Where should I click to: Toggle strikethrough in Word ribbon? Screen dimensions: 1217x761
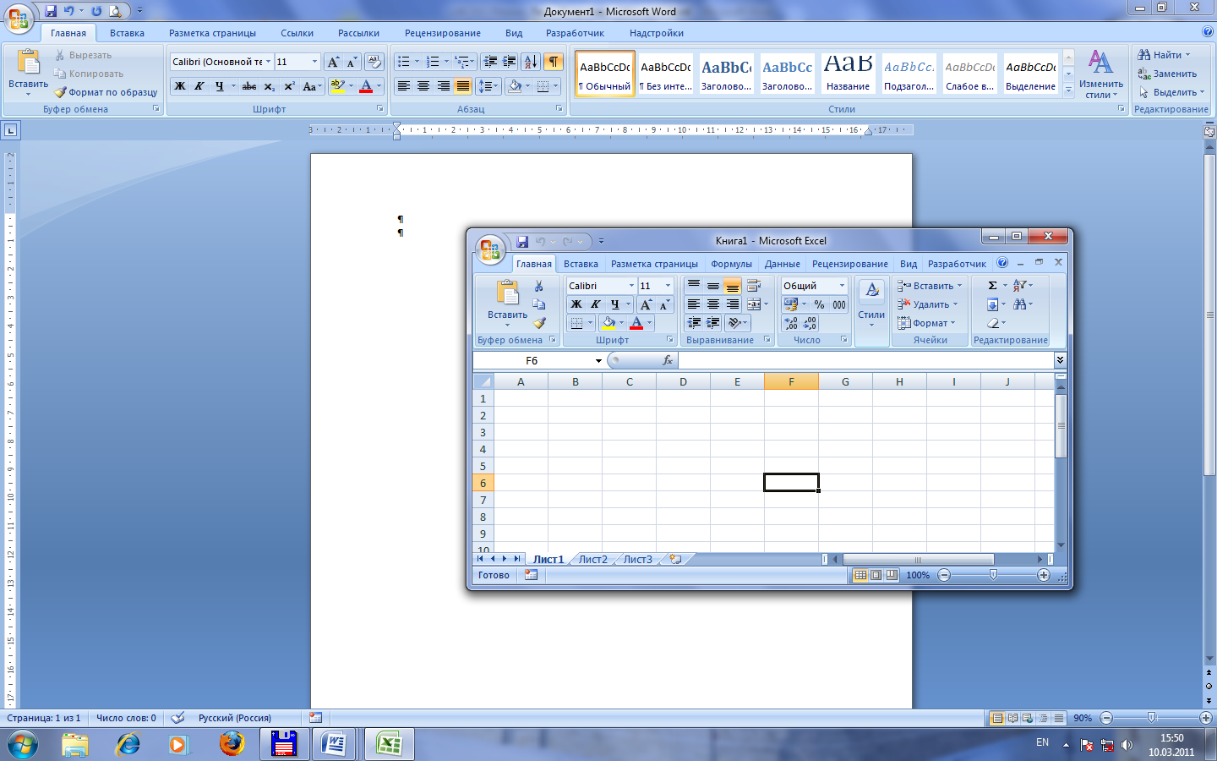click(x=249, y=86)
